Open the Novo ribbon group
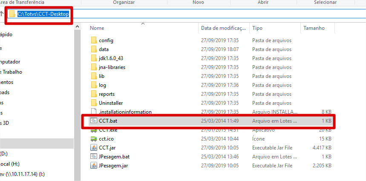The width and height of the screenshot is (366, 181). (198, 2)
